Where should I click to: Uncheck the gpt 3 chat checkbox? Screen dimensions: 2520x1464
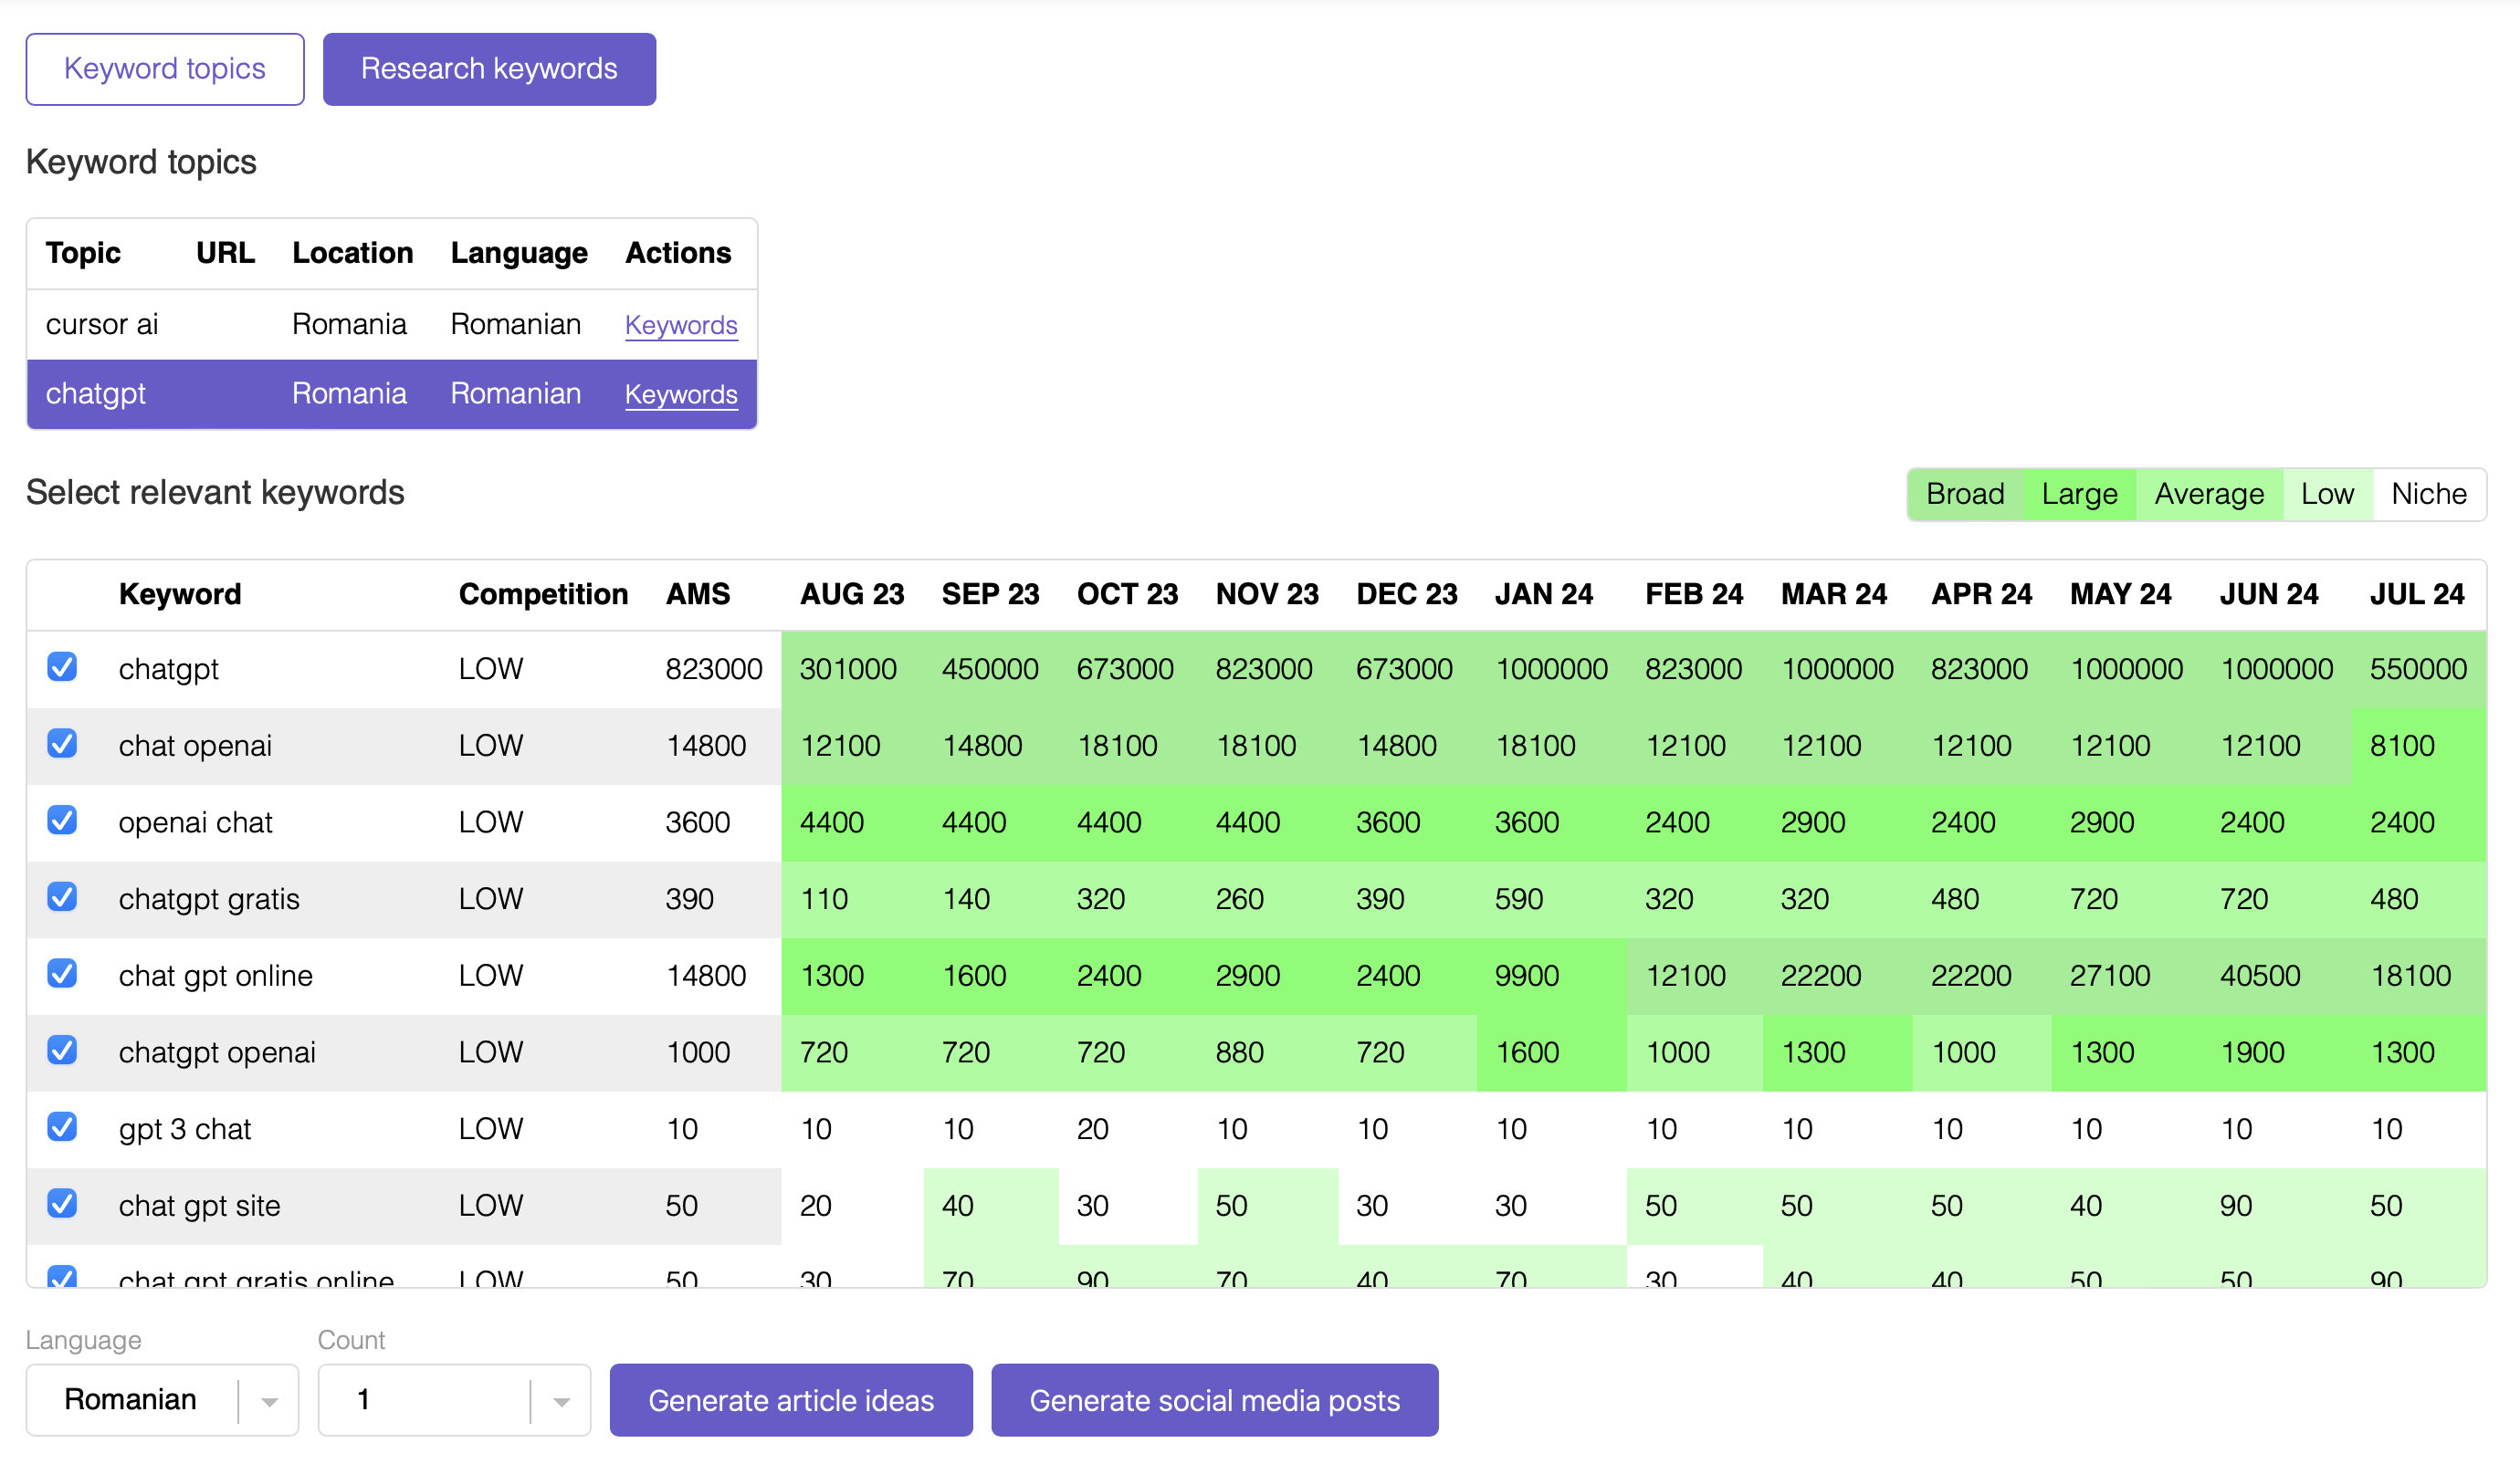63,1127
